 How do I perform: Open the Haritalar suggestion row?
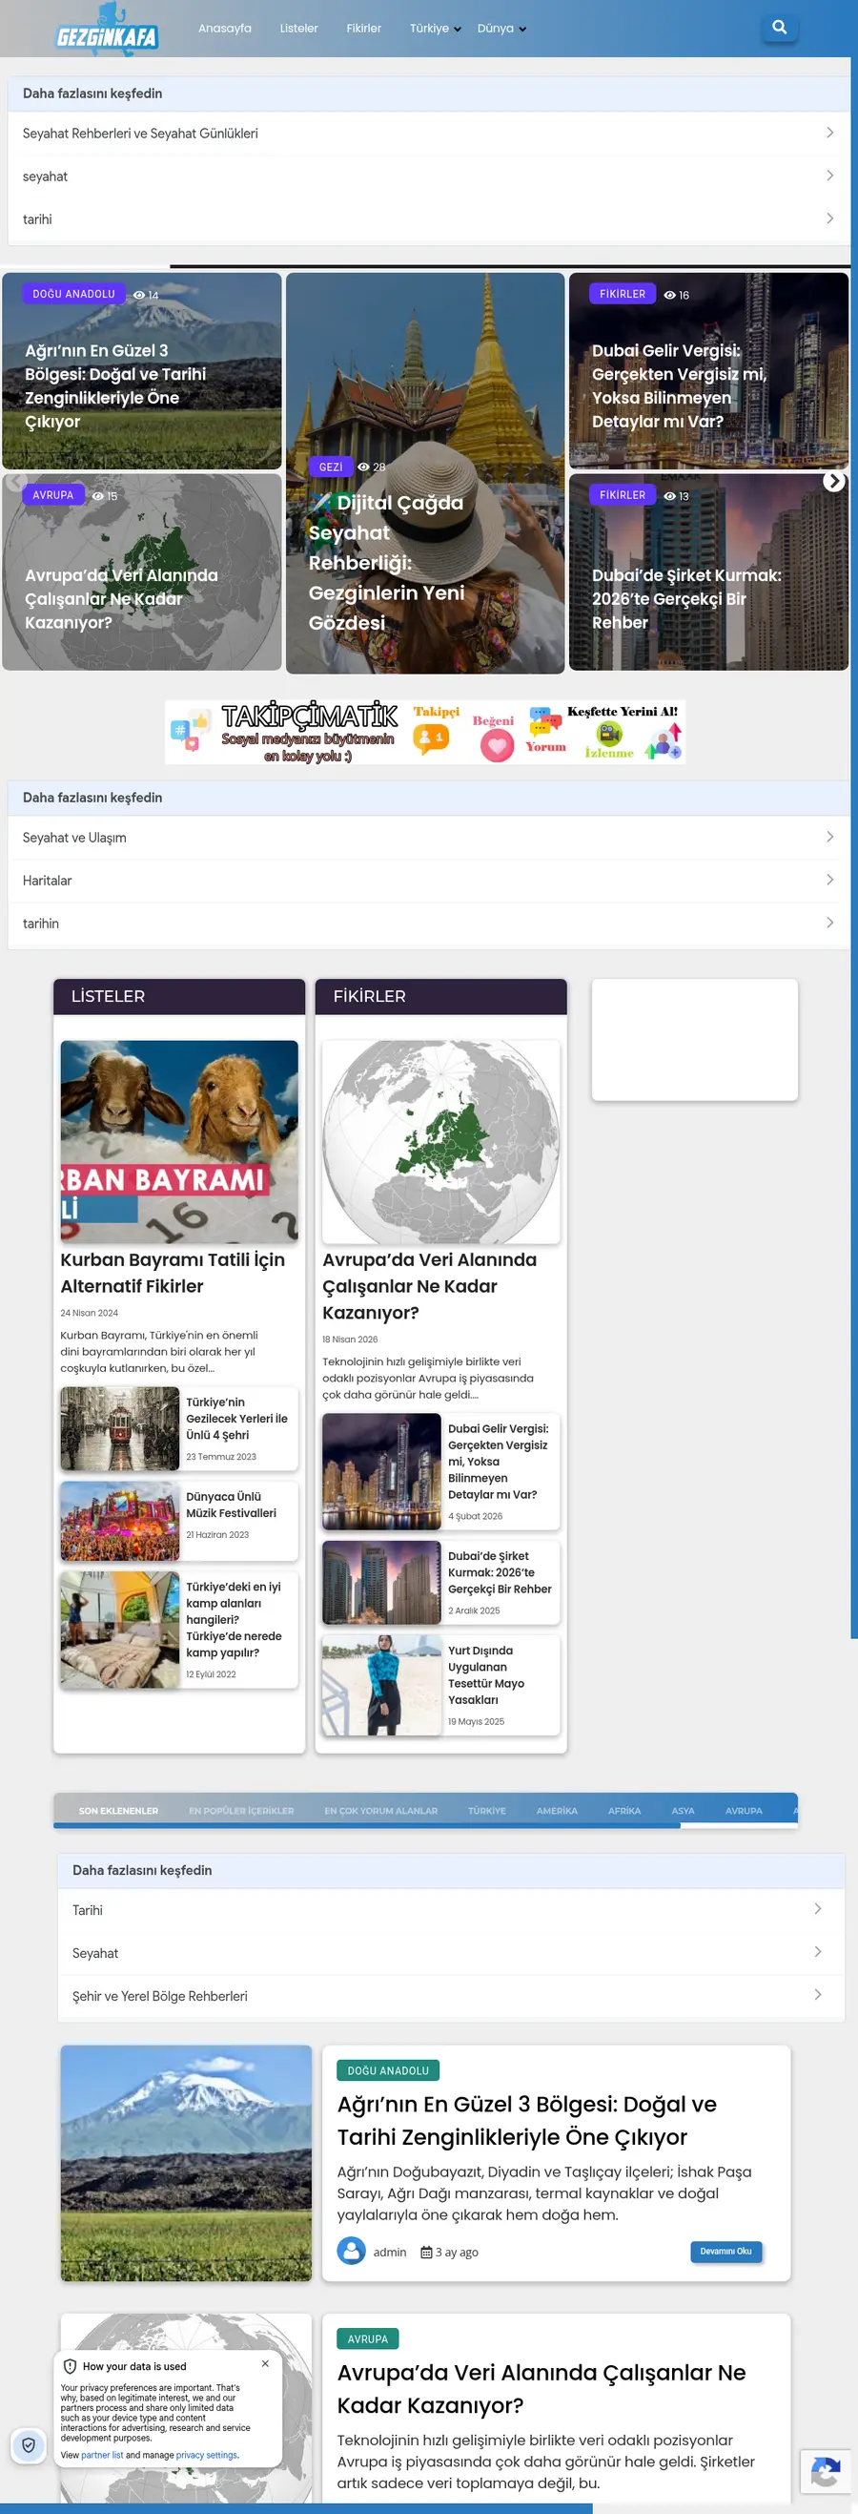click(x=428, y=880)
